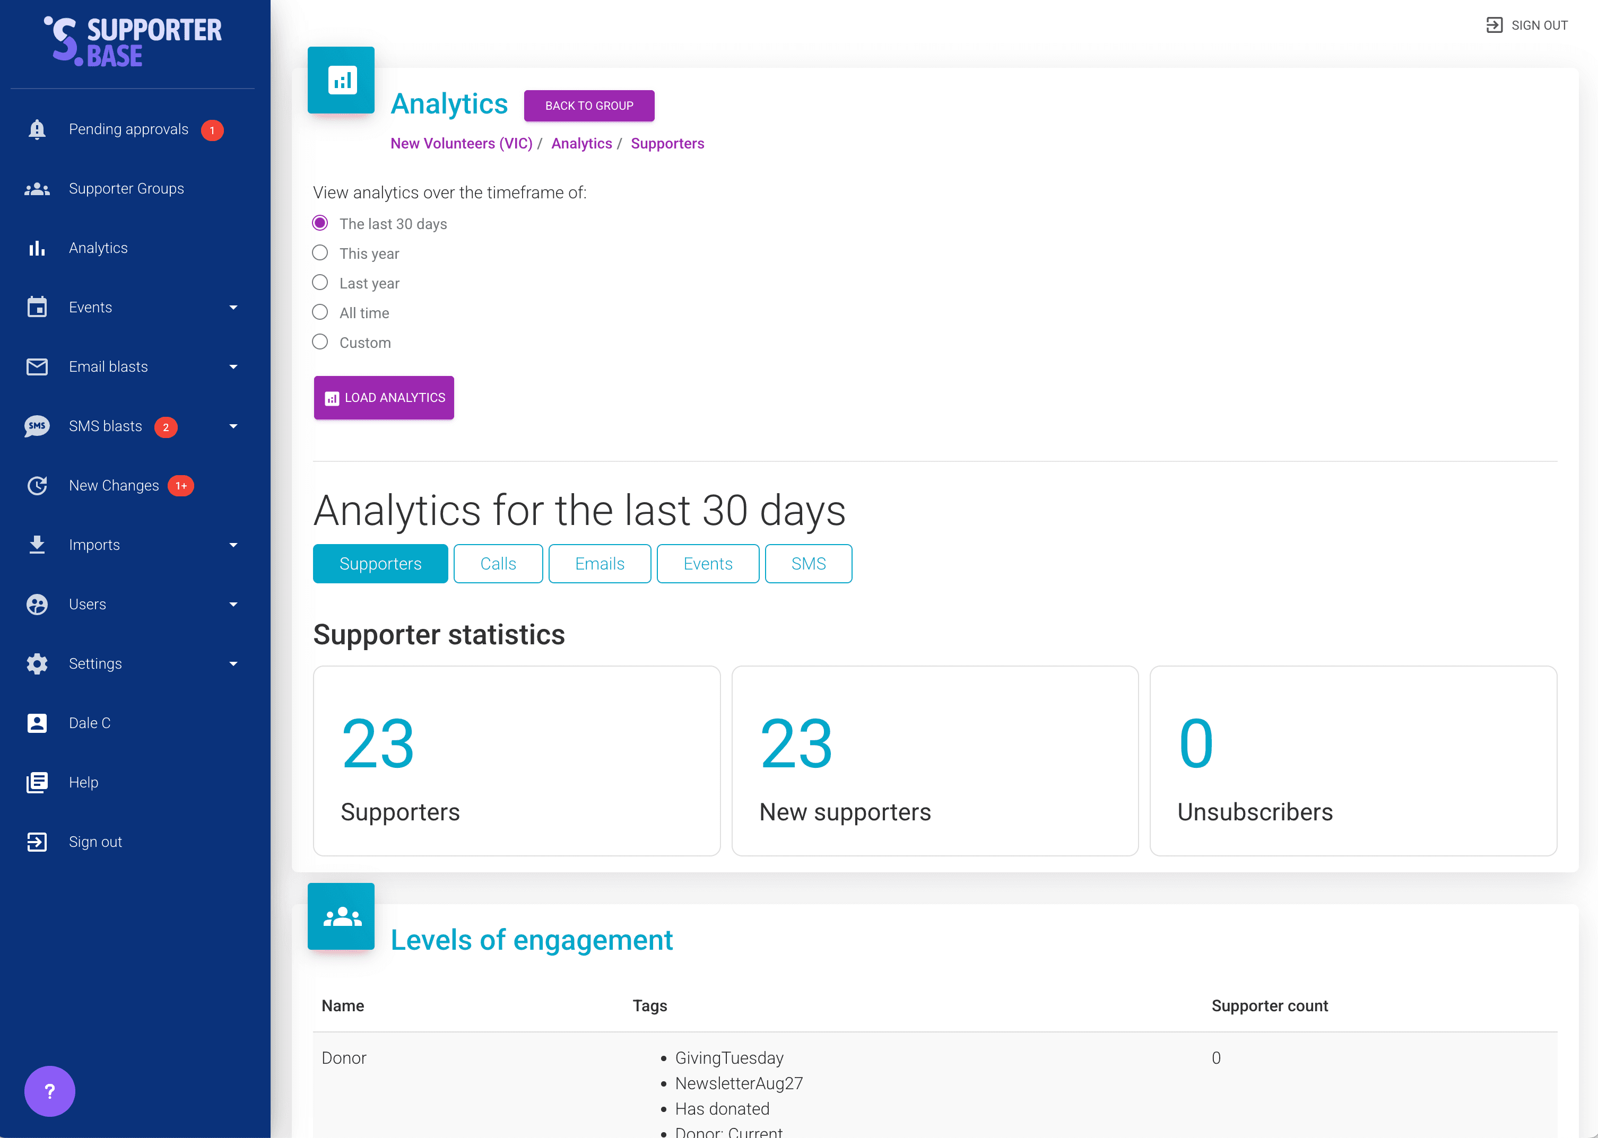The image size is (1598, 1138).
Task: Open New Changes via the history icon
Action: point(37,485)
